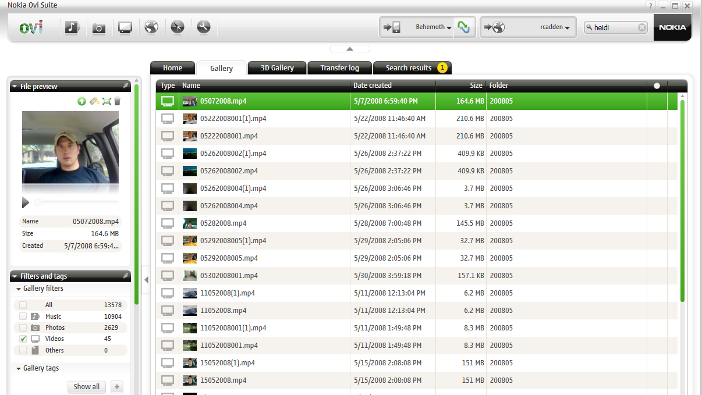Open help with the question mark button
The height and width of the screenshot is (395, 702).
click(651, 5)
